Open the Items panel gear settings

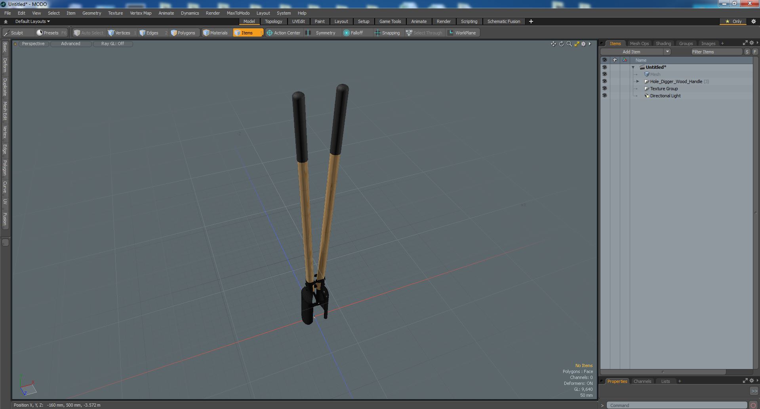pos(752,43)
